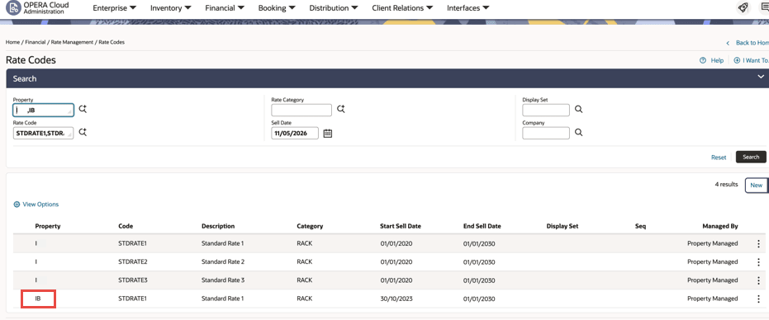
Task: Open the rocket launch icon in header
Action: 743,8
